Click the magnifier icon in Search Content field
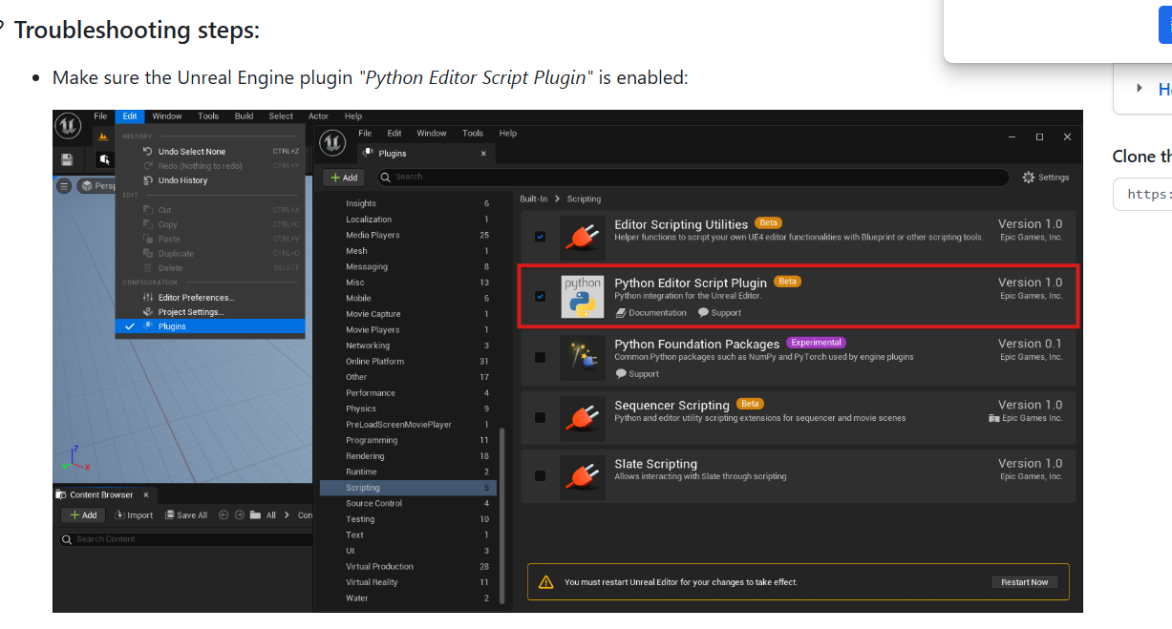Viewport: 1172px width, 629px height. pyautogui.click(x=67, y=539)
